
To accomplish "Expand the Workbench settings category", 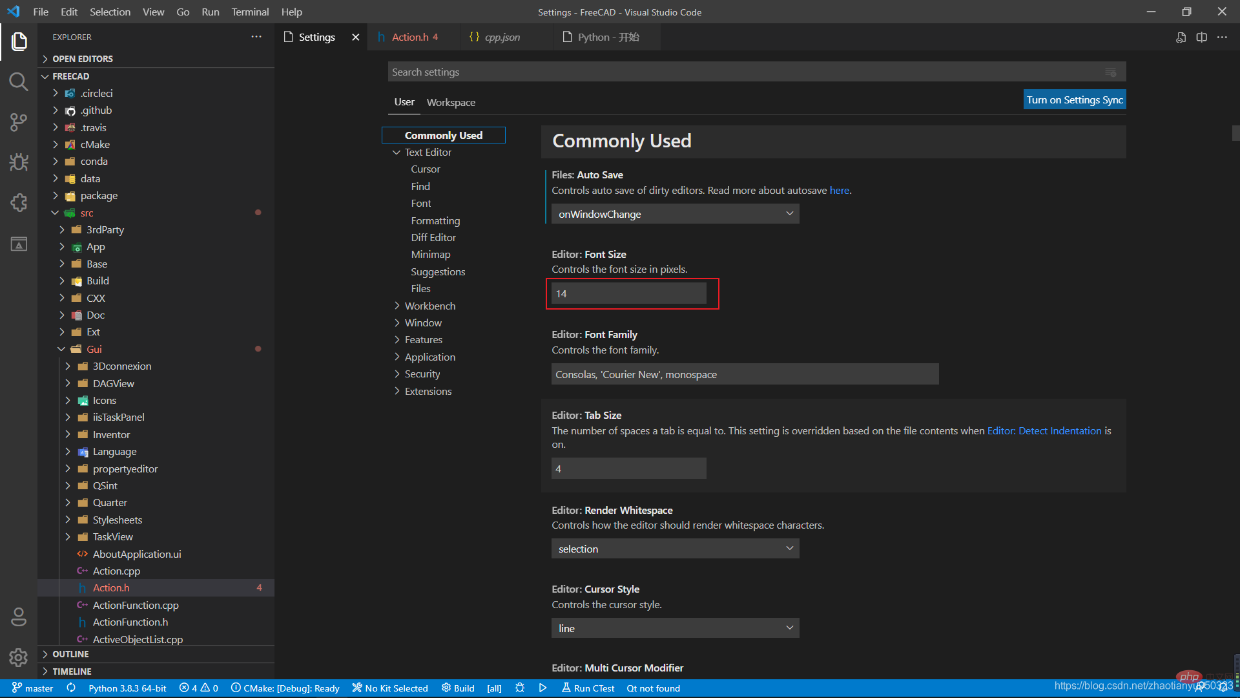I will point(429,306).
